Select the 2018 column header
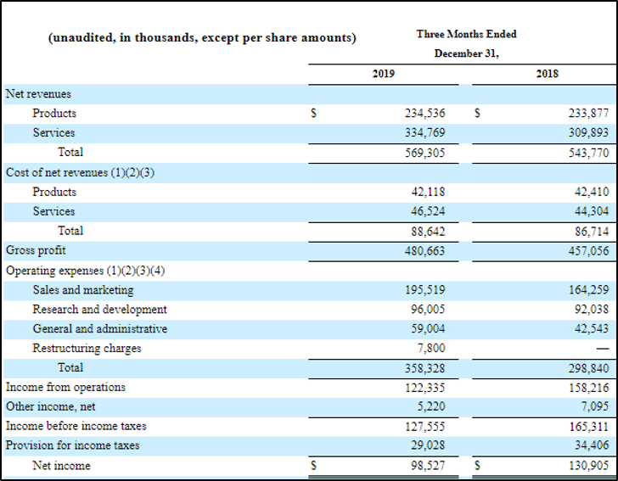The height and width of the screenshot is (481, 618). coord(547,74)
